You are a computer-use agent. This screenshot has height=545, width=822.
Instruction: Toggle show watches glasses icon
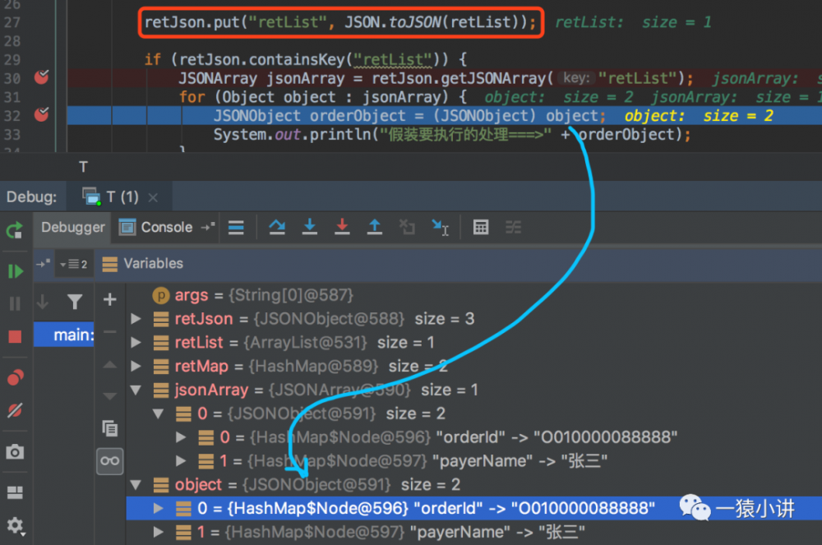(109, 461)
